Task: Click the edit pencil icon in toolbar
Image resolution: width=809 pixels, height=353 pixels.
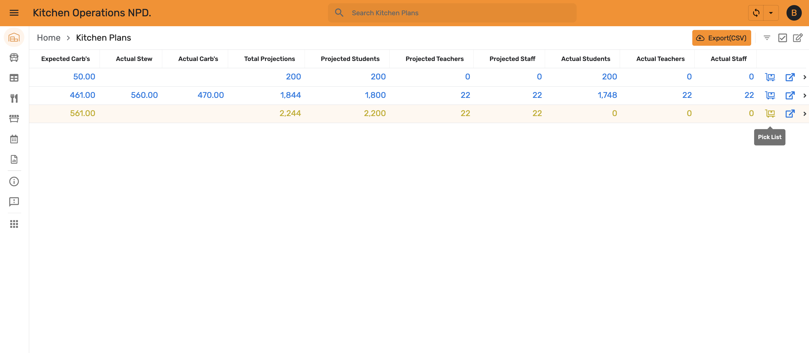Action: 798,38
